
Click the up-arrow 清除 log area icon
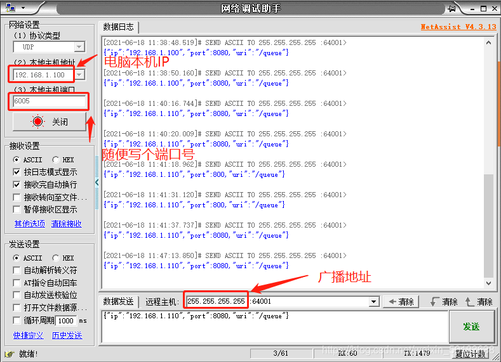click(x=469, y=301)
